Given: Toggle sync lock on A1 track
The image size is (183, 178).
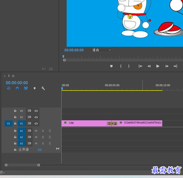Looking at the screenshot, I should (x=29, y=131).
